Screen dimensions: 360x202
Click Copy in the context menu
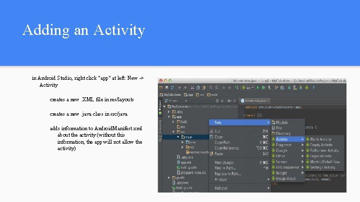tap(239, 137)
